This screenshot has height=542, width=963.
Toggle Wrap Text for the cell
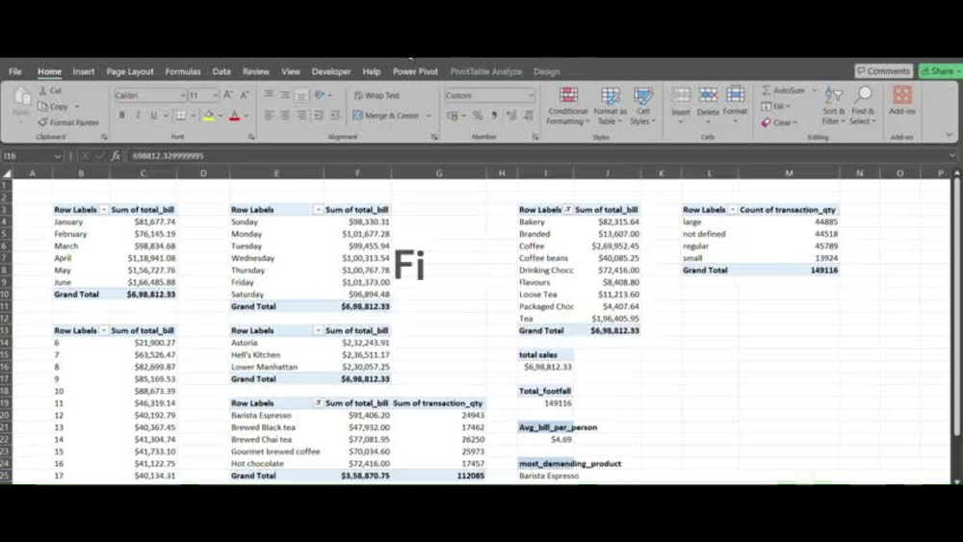(x=377, y=95)
